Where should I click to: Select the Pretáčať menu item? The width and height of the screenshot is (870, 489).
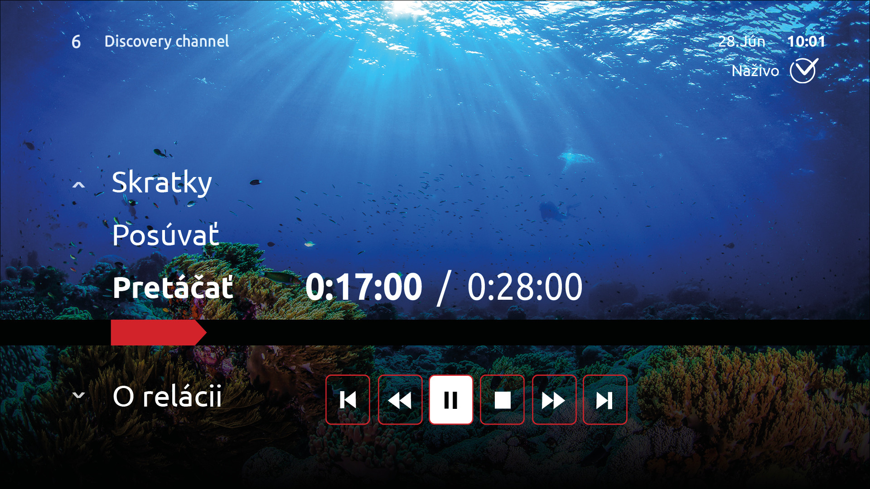tap(173, 288)
